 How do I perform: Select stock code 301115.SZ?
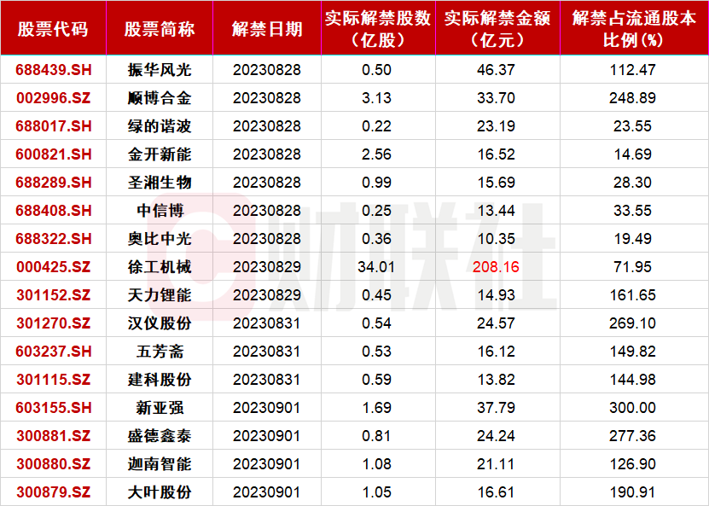[x=54, y=380]
